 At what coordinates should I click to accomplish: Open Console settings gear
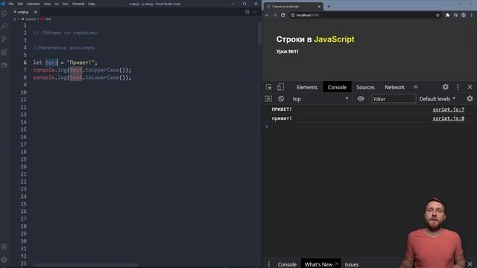pos(470,99)
